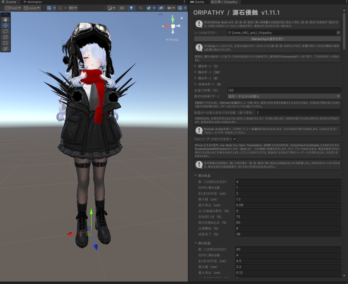Collapse 顔の結晶 section
This screenshot has height=284, width=348.
pyautogui.click(x=195, y=176)
